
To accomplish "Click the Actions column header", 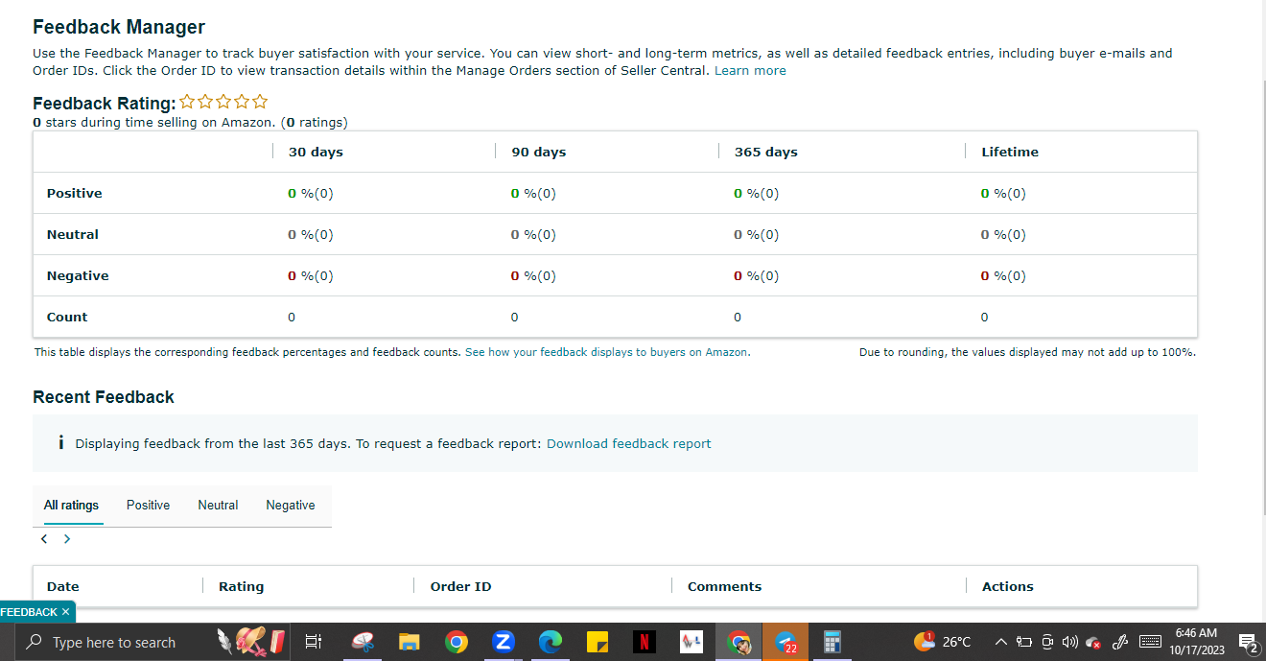I will 1008,586.
